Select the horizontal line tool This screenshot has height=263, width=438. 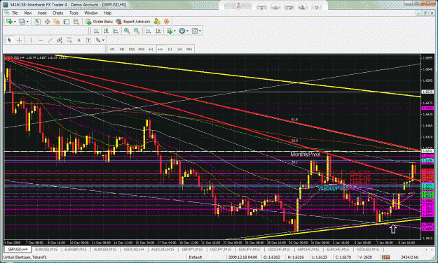(41, 40)
